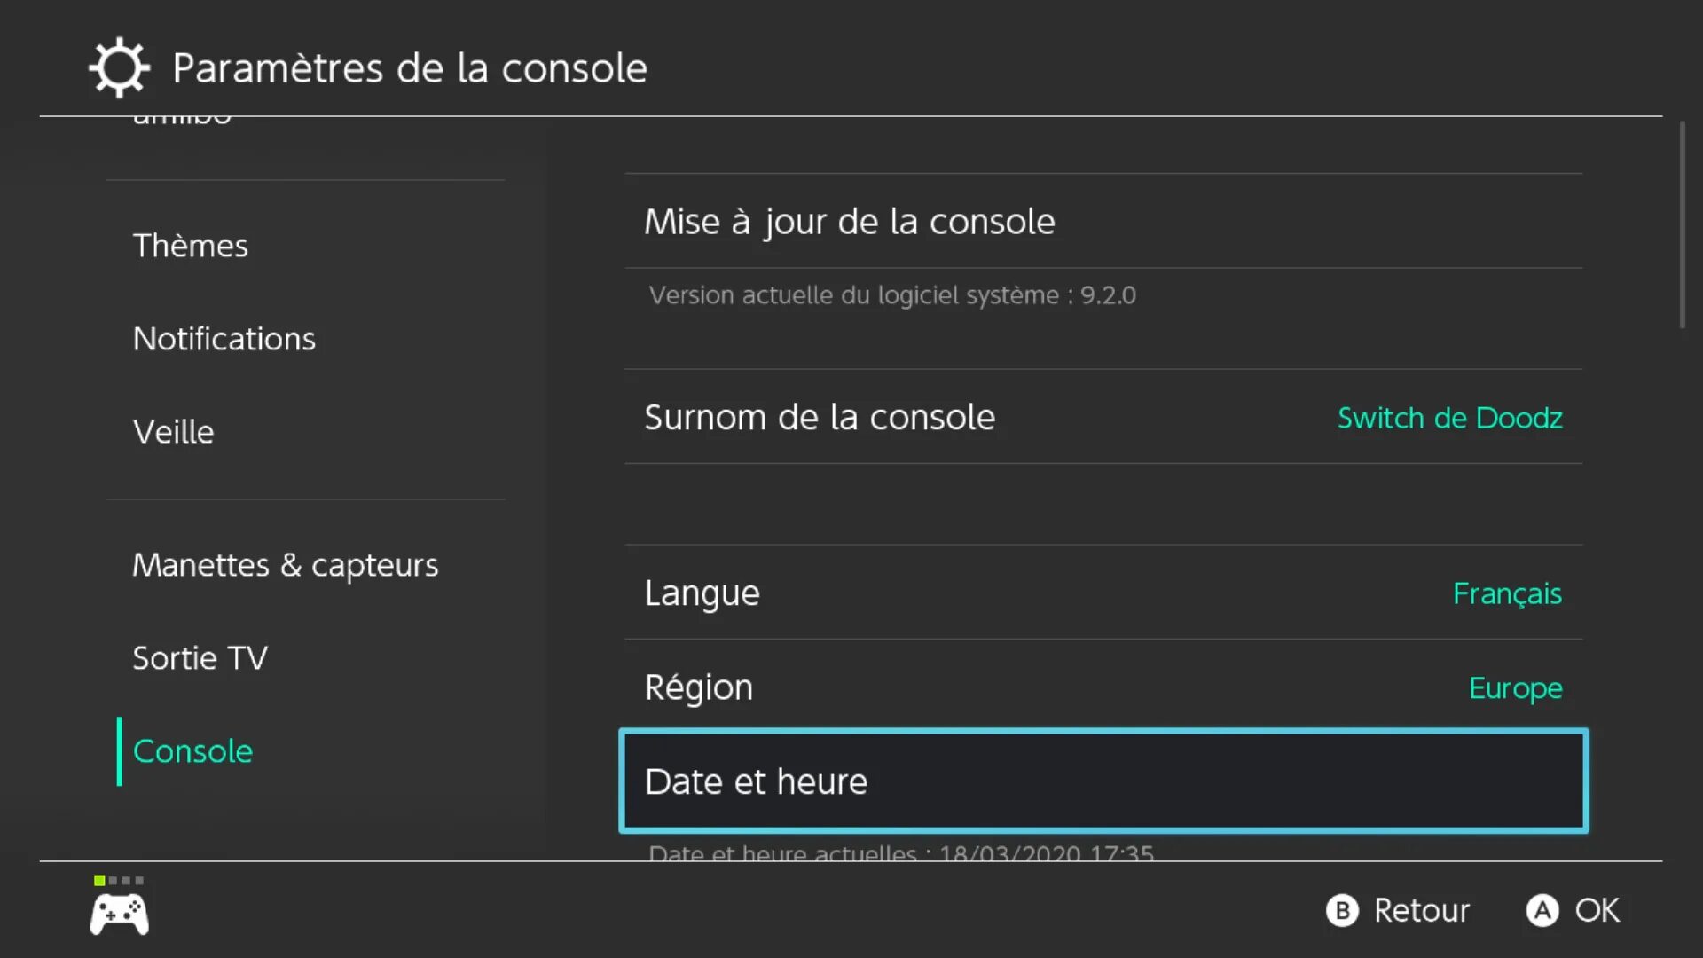Open Notifications settings section
Screen dimensions: 1703x958
pos(224,338)
